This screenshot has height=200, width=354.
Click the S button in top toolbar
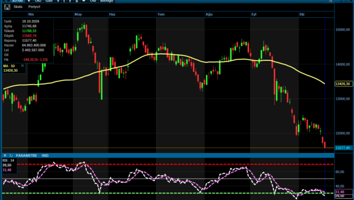click(77, 1)
